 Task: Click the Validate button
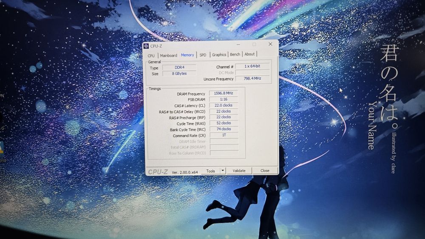239,171
